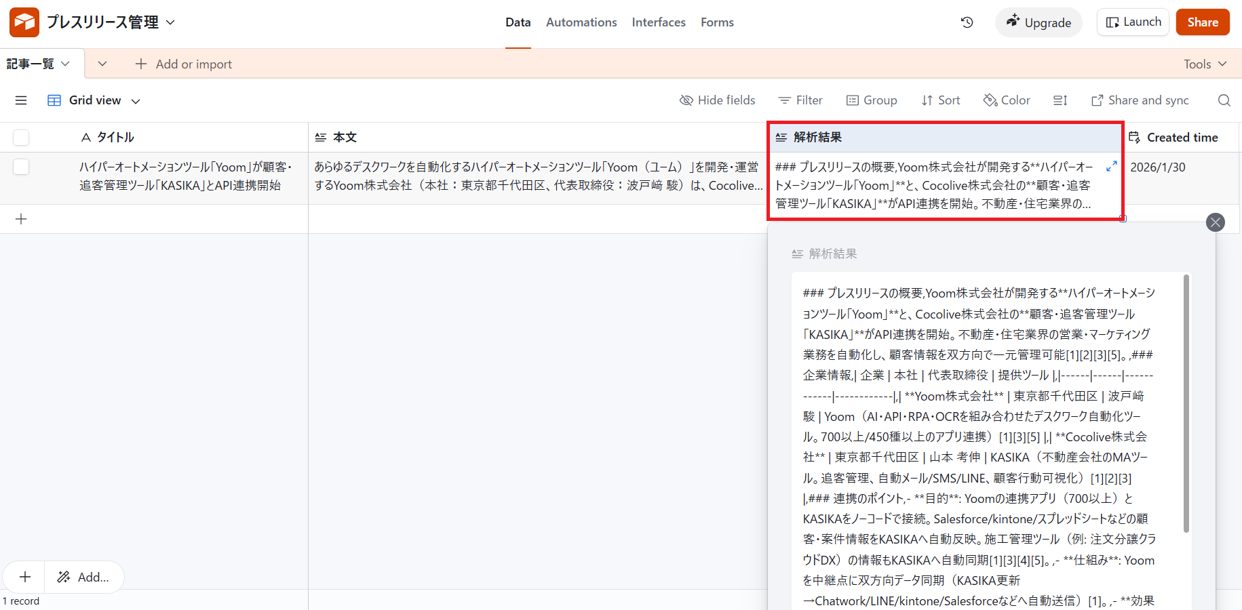Click the Upgrade button
This screenshot has width=1242, height=610.
pos(1038,22)
